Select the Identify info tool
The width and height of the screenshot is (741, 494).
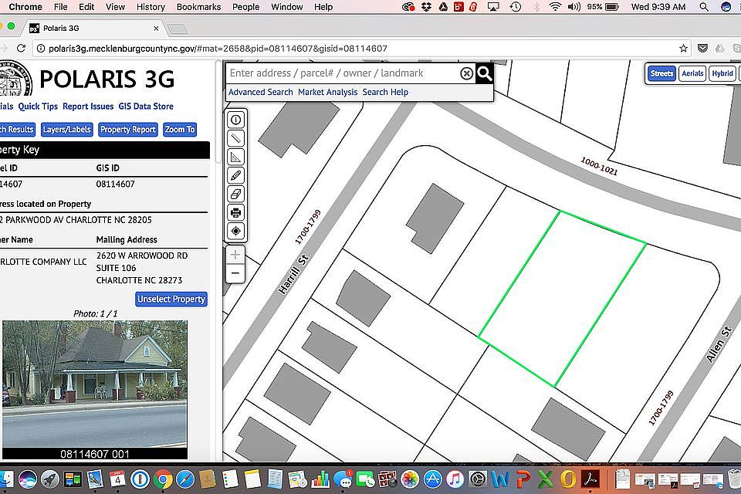tap(236, 120)
